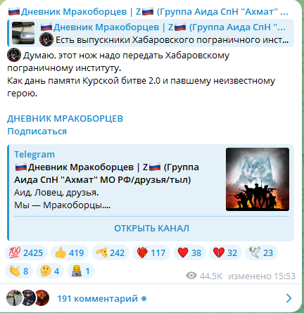
Task: Add a thumbs up reaction showing 419
Action: click(x=70, y=253)
